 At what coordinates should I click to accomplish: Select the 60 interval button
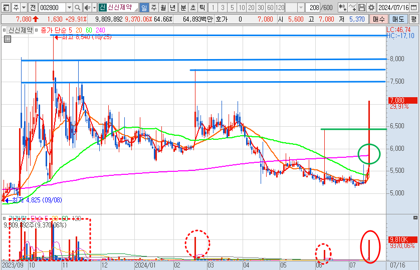pos(271,8)
